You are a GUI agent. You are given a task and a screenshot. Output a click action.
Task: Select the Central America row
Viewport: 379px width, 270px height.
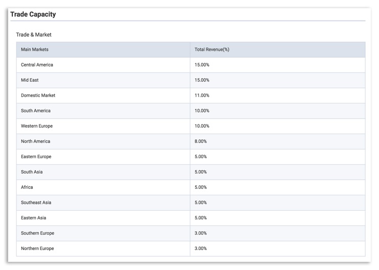click(191, 65)
